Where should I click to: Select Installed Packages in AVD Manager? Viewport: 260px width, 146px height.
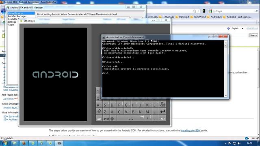(x=17, y=16)
